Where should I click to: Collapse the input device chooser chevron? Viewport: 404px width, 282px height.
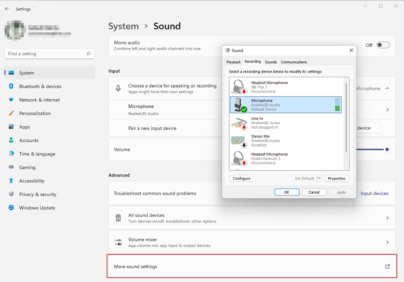[387, 88]
